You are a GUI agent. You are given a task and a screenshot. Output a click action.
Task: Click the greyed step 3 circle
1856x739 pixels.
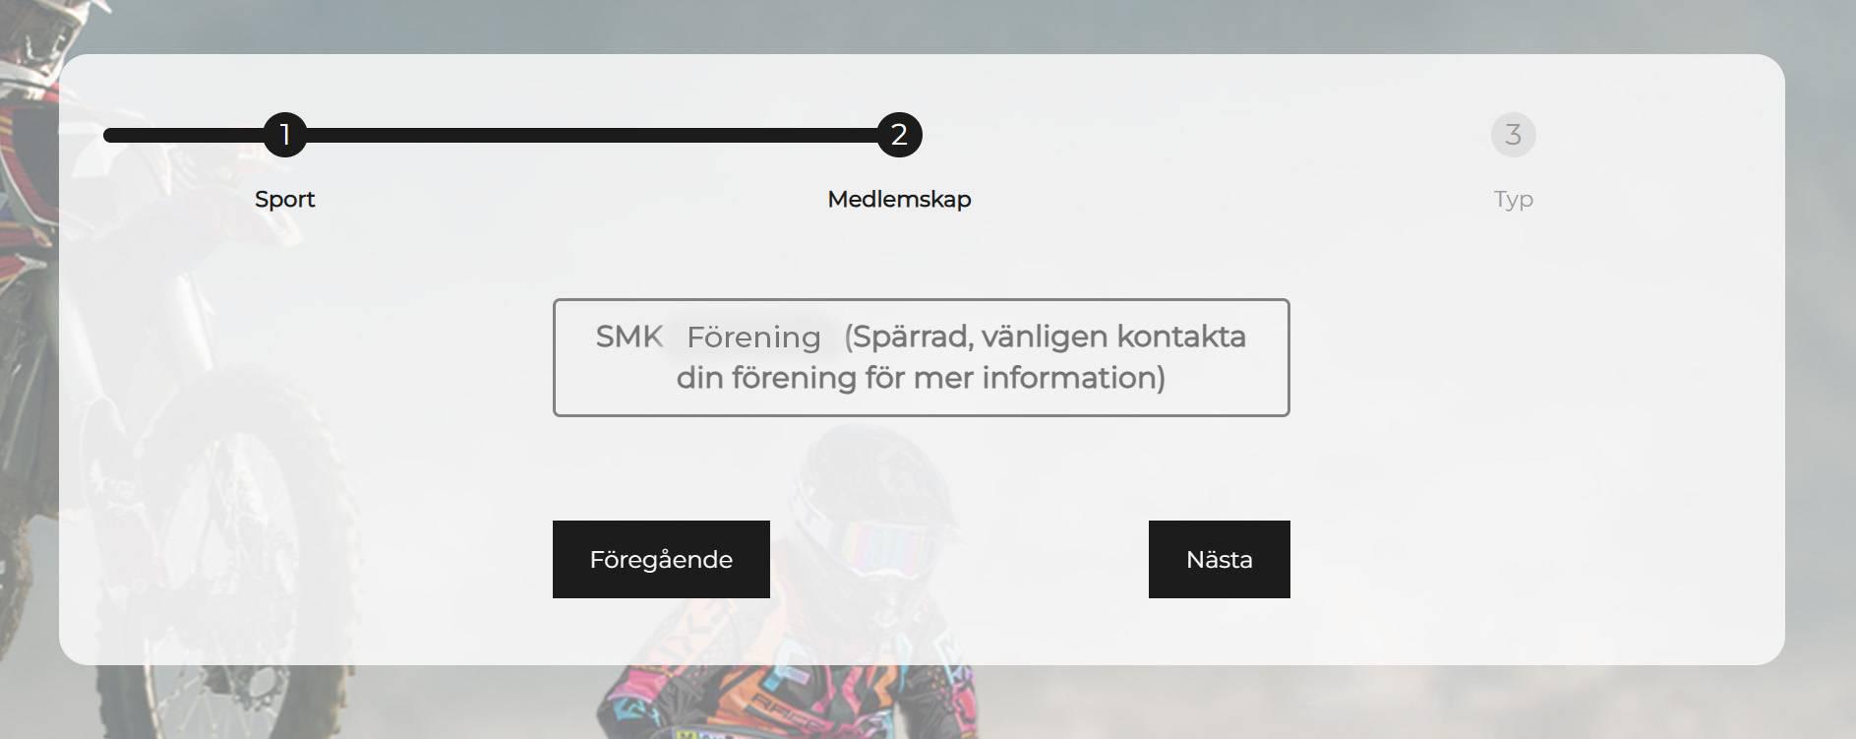pyautogui.click(x=1513, y=135)
